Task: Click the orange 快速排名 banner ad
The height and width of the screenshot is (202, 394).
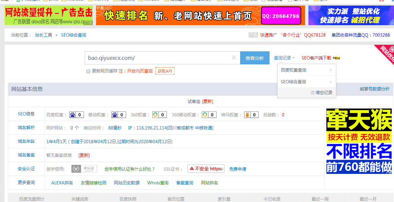Action: [201, 15]
